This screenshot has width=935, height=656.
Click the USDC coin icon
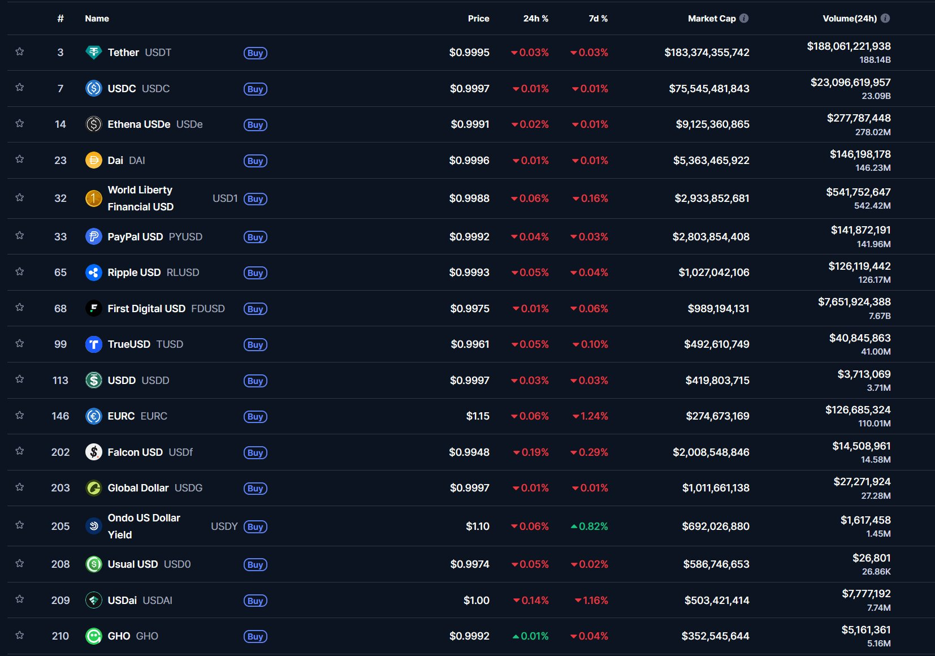93,88
